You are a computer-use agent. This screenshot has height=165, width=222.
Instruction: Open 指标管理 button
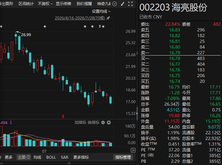pos(123,157)
